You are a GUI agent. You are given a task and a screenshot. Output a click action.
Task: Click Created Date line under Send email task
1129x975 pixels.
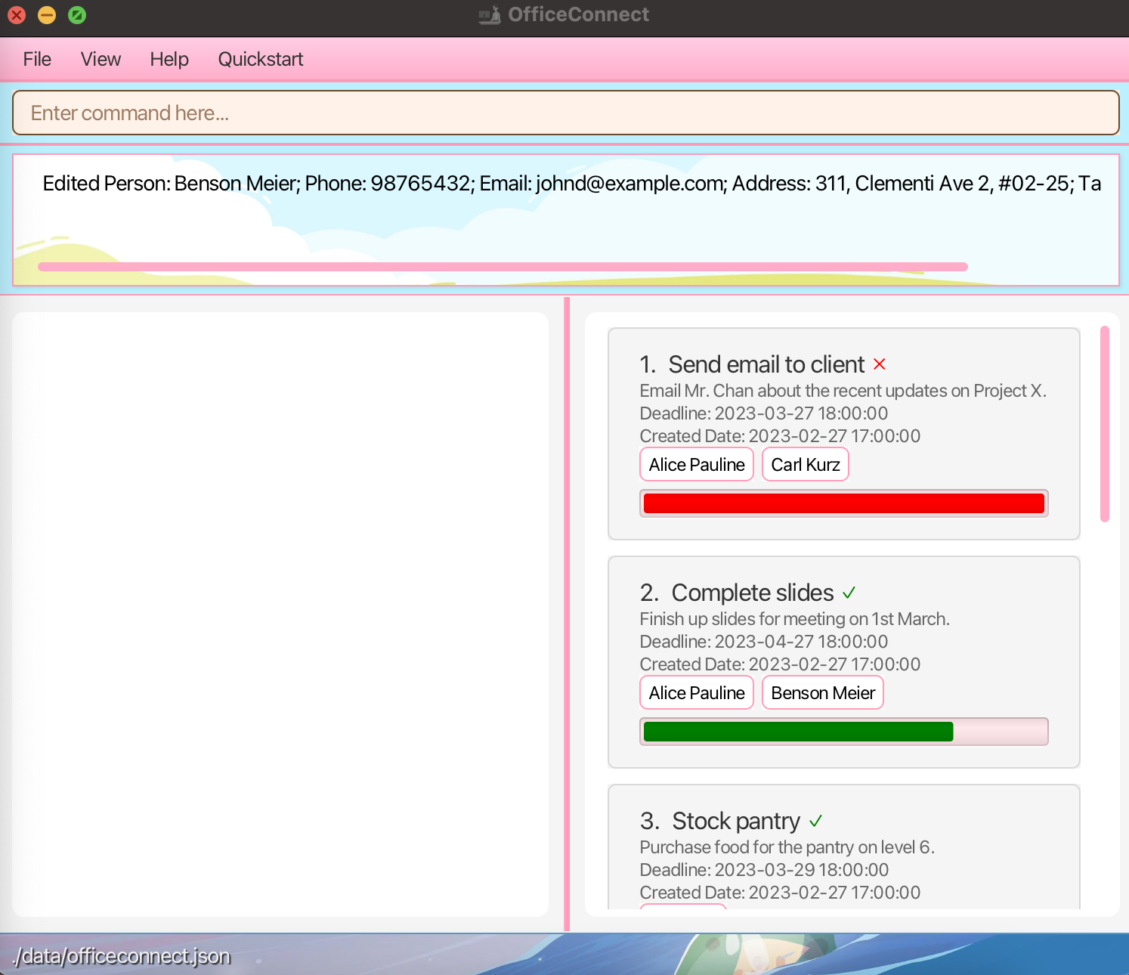(780, 436)
